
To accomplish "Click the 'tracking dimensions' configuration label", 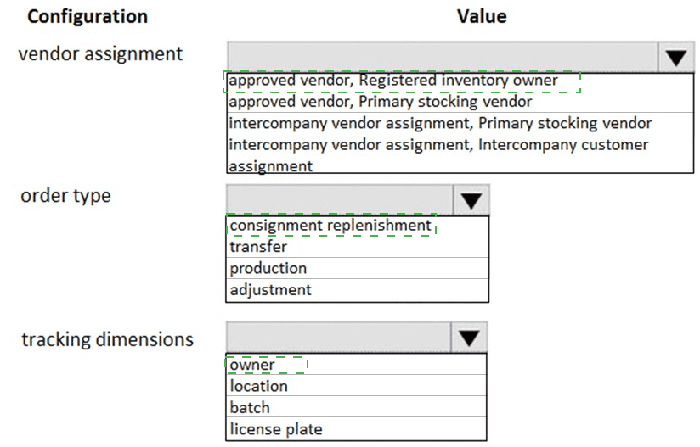I will coord(107,339).
